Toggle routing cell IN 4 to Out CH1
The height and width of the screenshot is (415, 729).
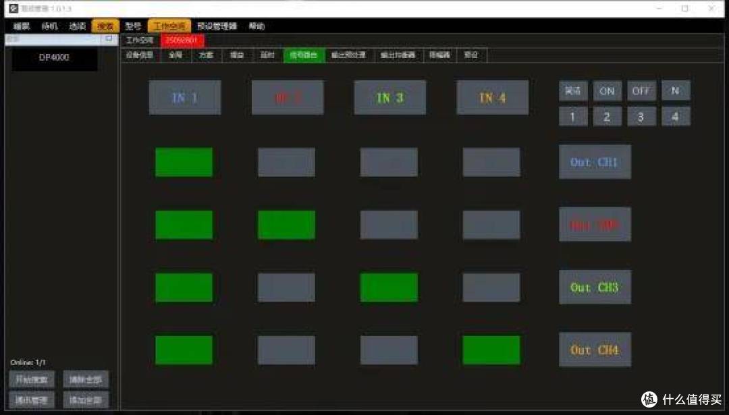(x=491, y=162)
